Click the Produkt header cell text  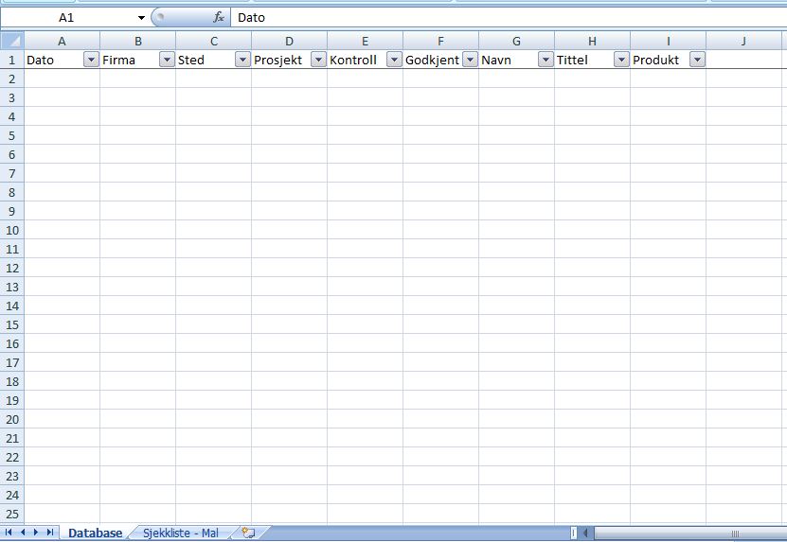(x=656, y=61)
